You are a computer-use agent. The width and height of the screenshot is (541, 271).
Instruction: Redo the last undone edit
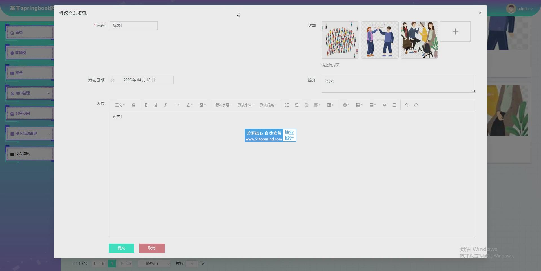coord(416,105)
